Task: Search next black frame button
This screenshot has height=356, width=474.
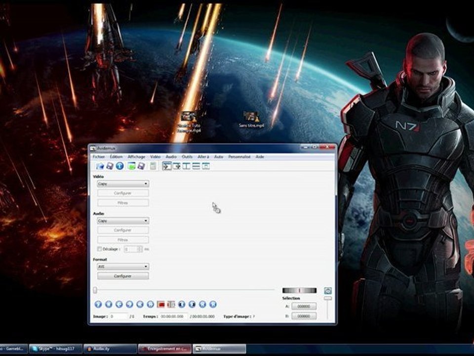Action: coord(192,304)
